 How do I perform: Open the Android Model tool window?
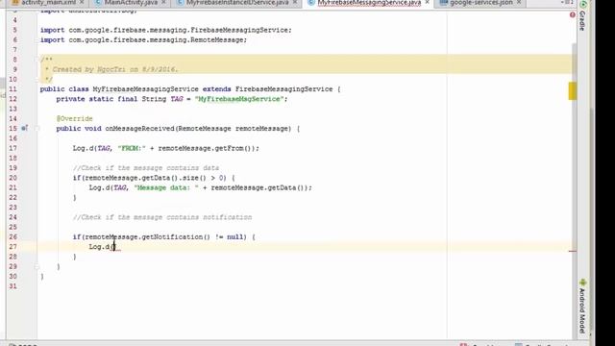(582, 309)
